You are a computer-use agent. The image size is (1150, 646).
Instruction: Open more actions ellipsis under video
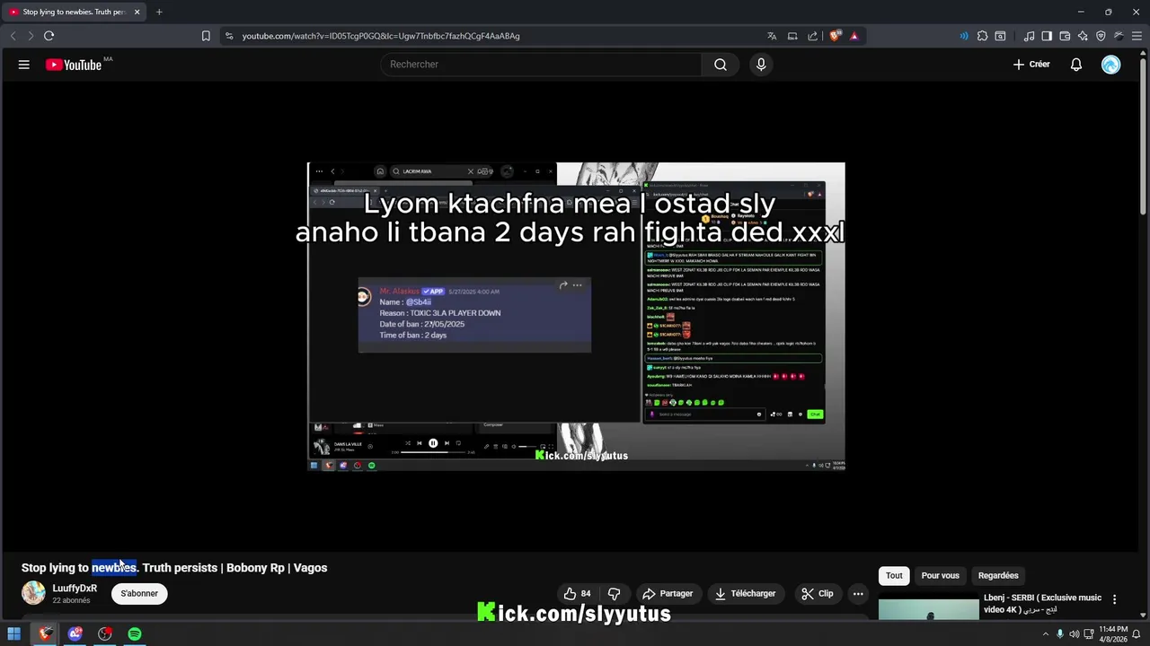(858, 594)
